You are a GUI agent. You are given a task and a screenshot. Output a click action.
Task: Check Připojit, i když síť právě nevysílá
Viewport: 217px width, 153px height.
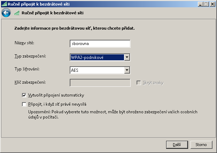(x=24, y=104)
